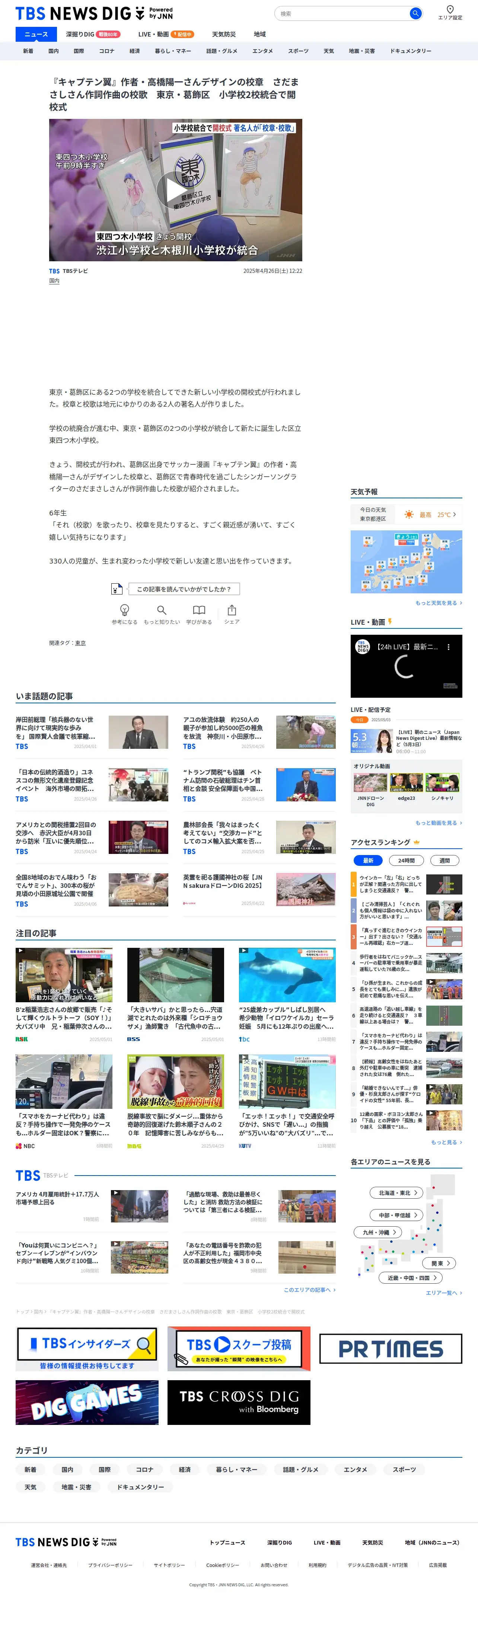478x1637 pixels.
Task: Open 中部・甲信越 area news
Action: (397, 1215)
